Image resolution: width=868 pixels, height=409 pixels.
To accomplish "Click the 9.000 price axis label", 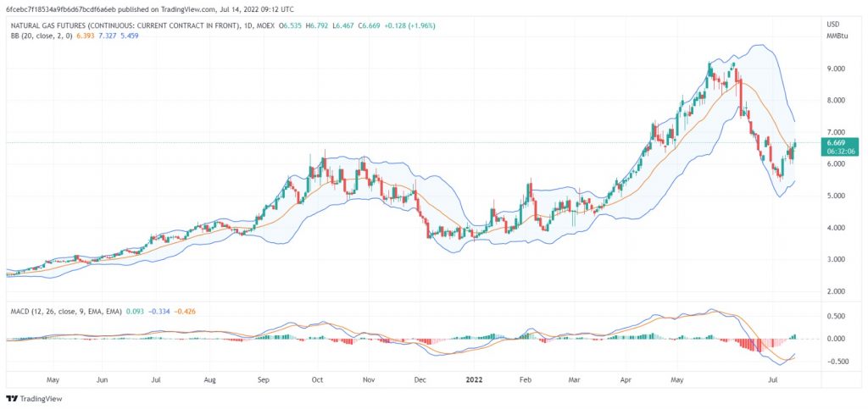I will tap(836, 69).
